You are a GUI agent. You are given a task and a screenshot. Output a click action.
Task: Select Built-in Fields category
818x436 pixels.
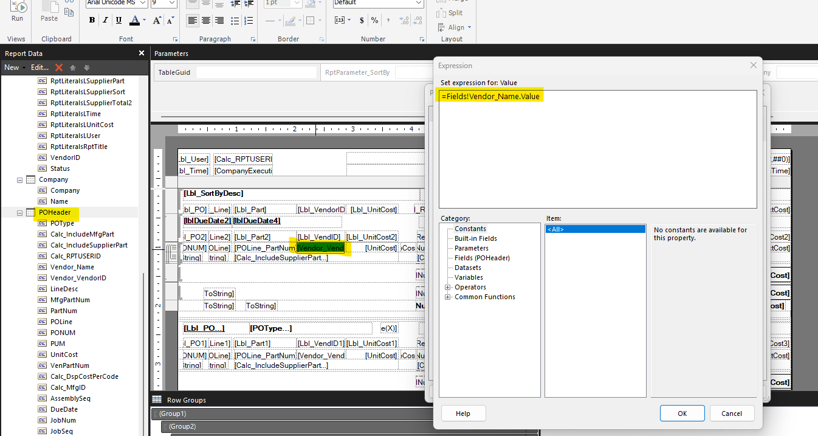point(475,238)
